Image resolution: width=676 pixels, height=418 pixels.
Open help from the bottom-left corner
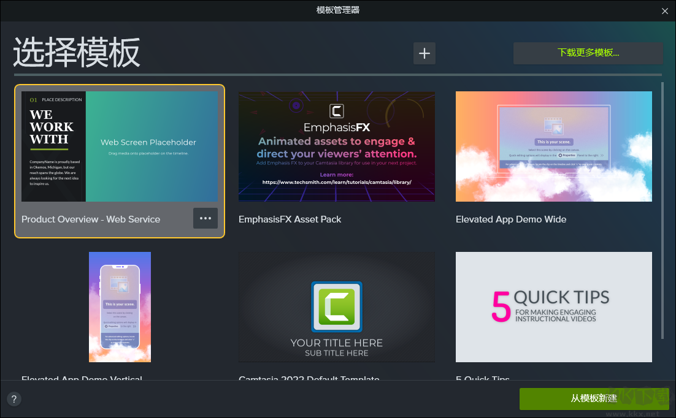point(13,399)
